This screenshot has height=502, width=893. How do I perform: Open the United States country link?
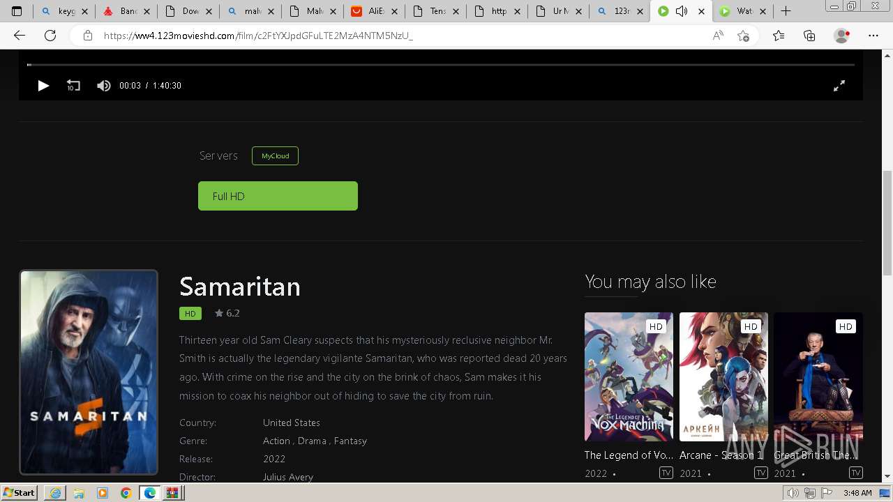[x=292, y=423]
